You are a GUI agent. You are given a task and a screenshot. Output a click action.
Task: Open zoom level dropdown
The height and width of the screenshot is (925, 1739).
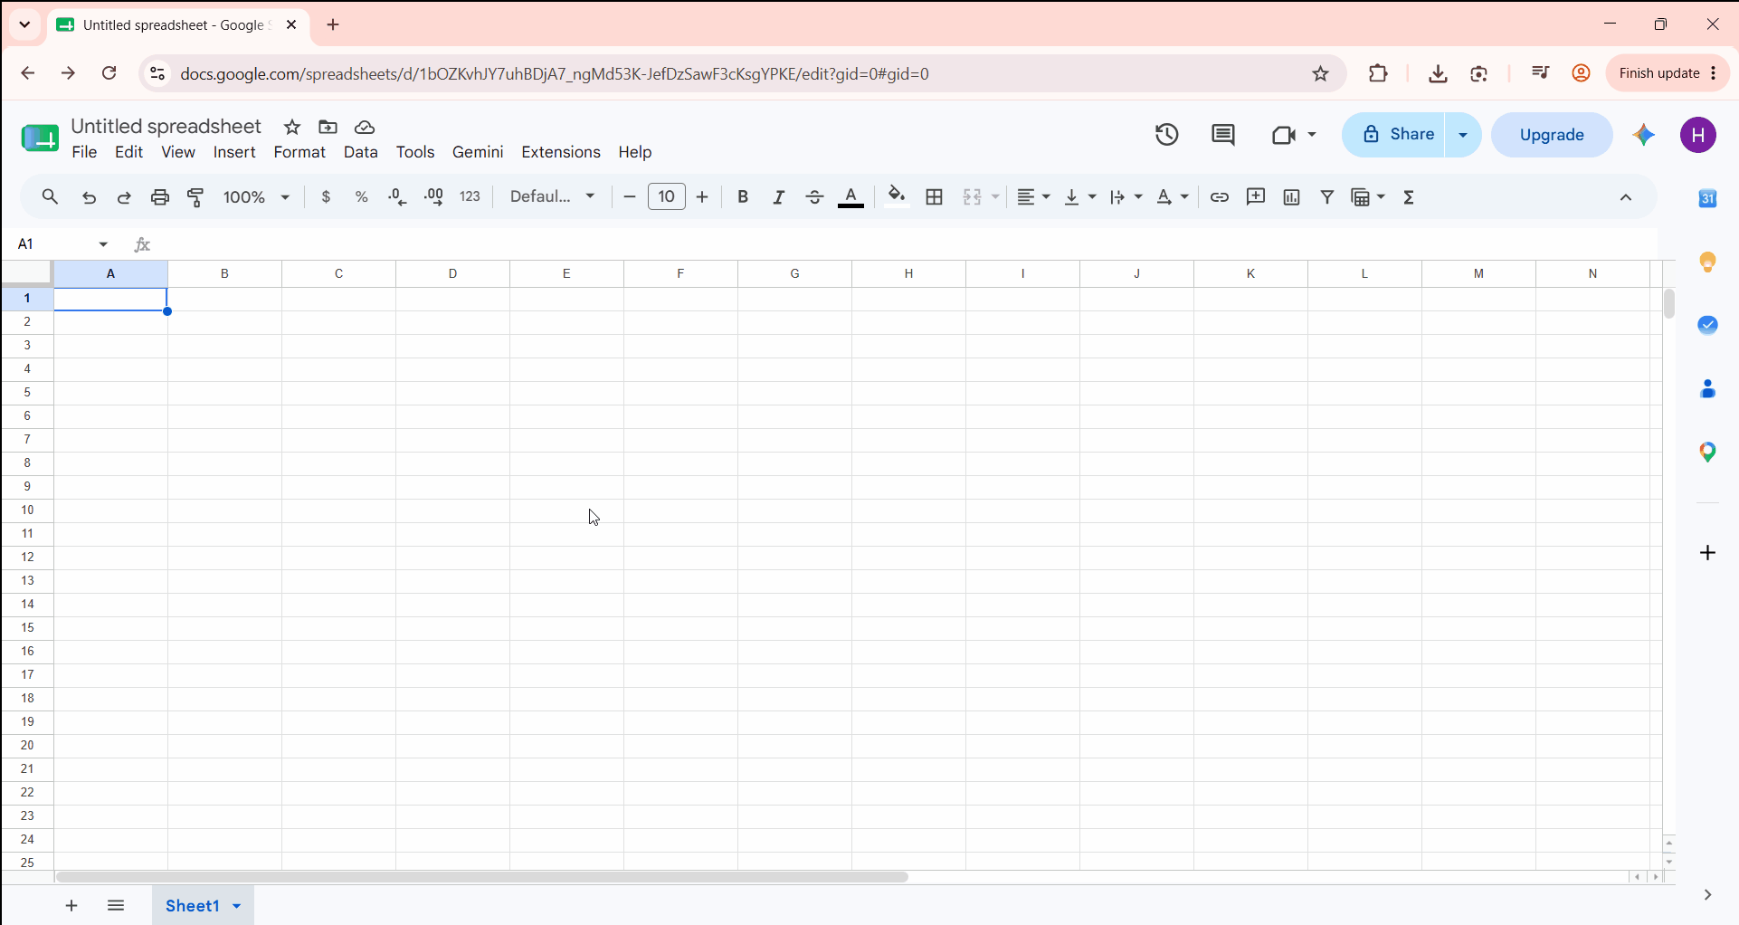(257, 196)
